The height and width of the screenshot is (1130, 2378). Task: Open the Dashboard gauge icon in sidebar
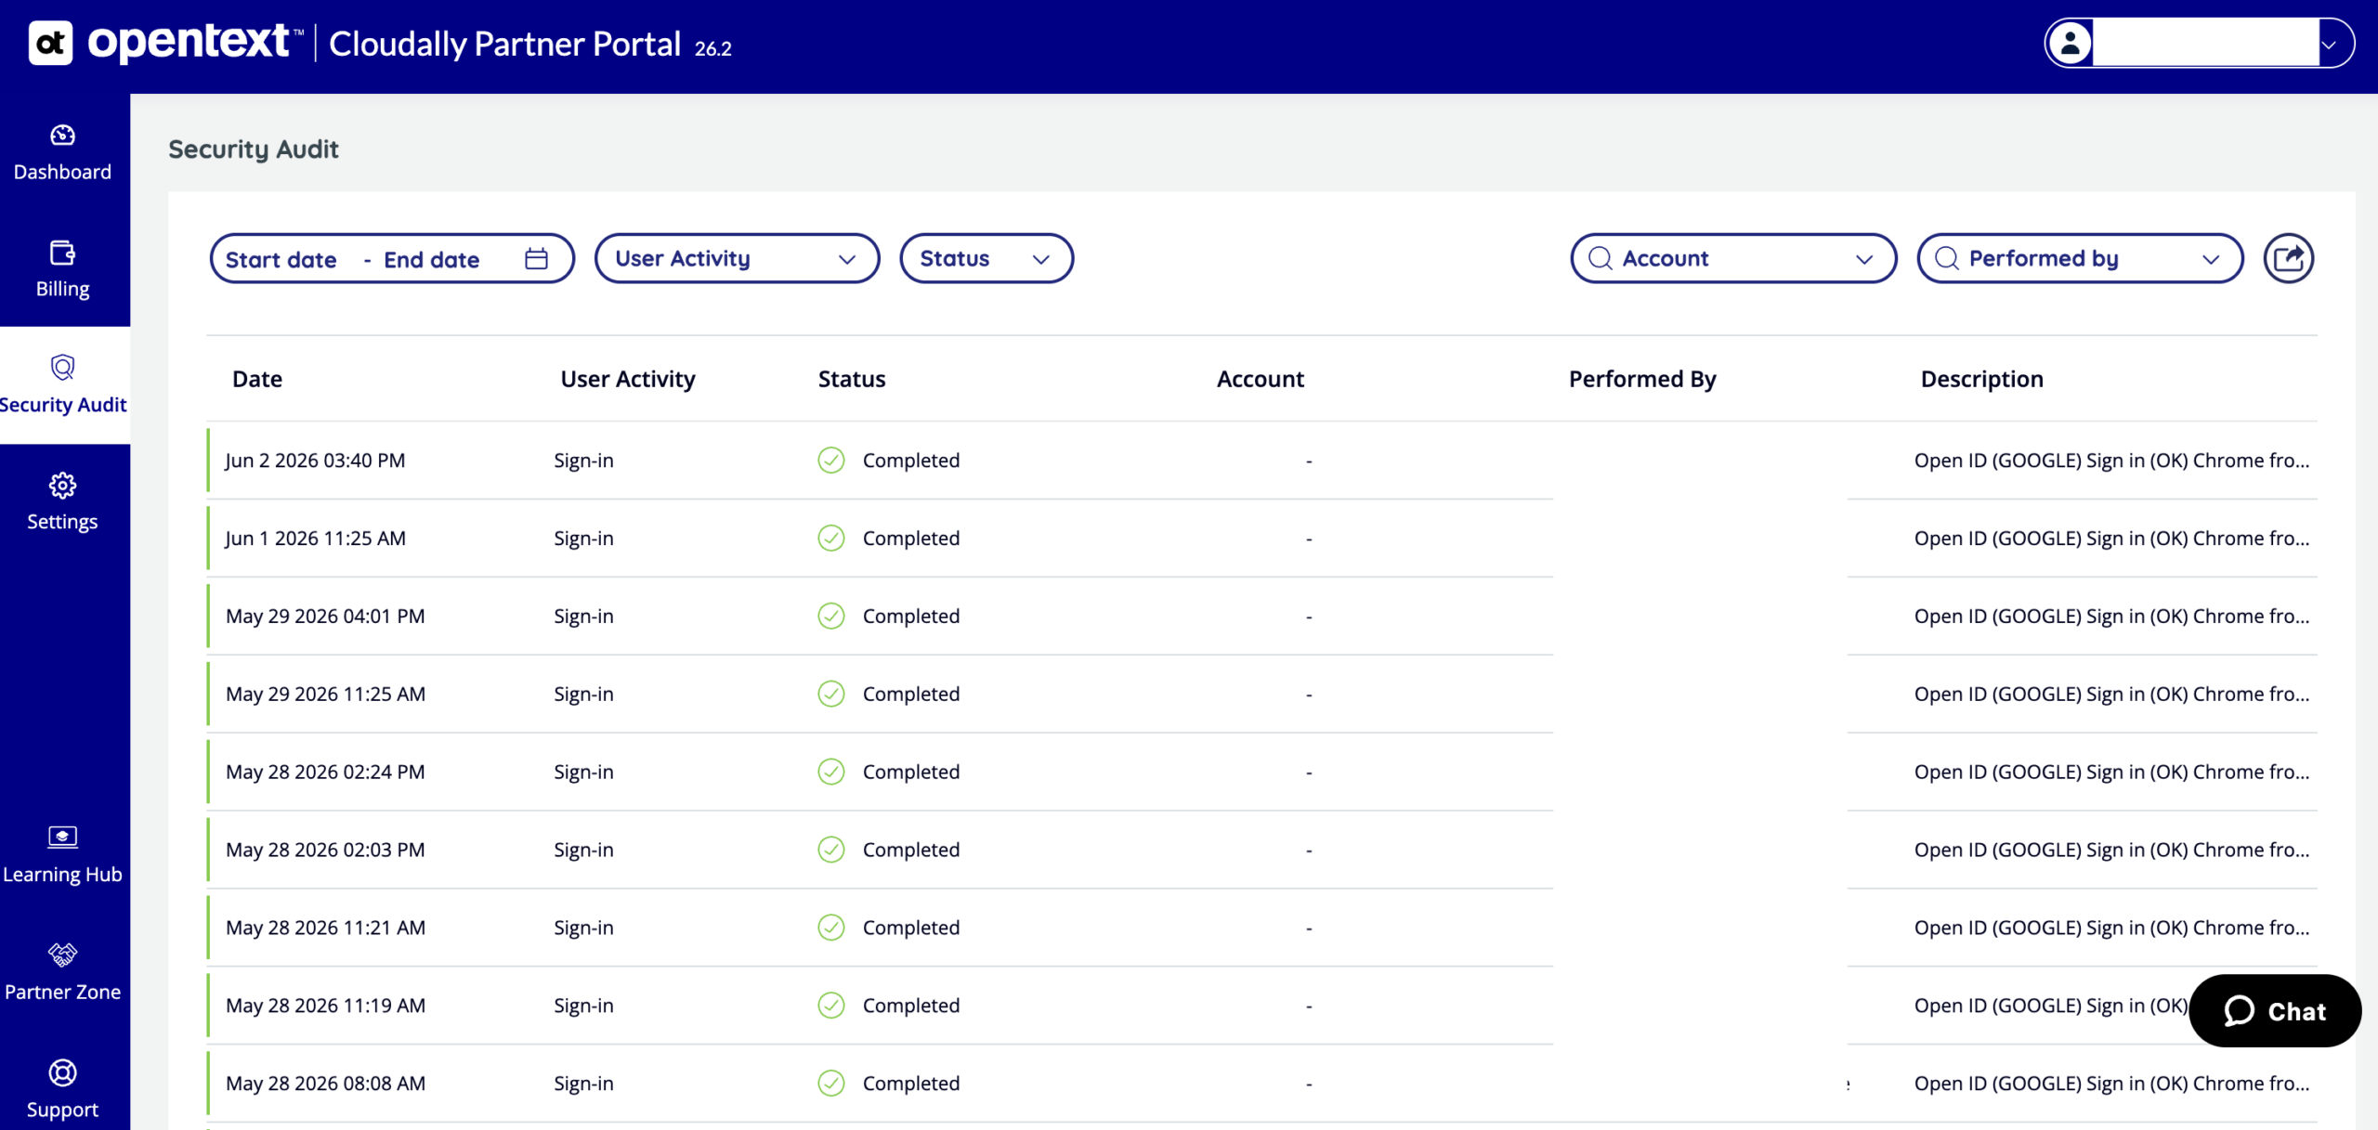(62, 136)
